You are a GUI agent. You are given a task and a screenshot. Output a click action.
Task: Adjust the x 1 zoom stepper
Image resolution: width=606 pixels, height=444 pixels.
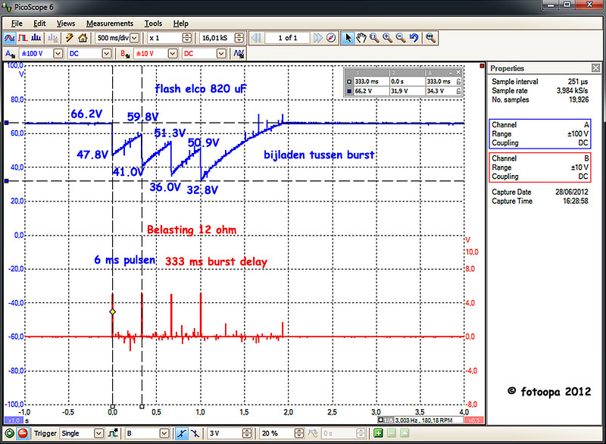coord(186,38)
